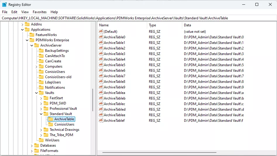
Task: Click the Registry Editor app icon in title bar
Action: point(4,5)
